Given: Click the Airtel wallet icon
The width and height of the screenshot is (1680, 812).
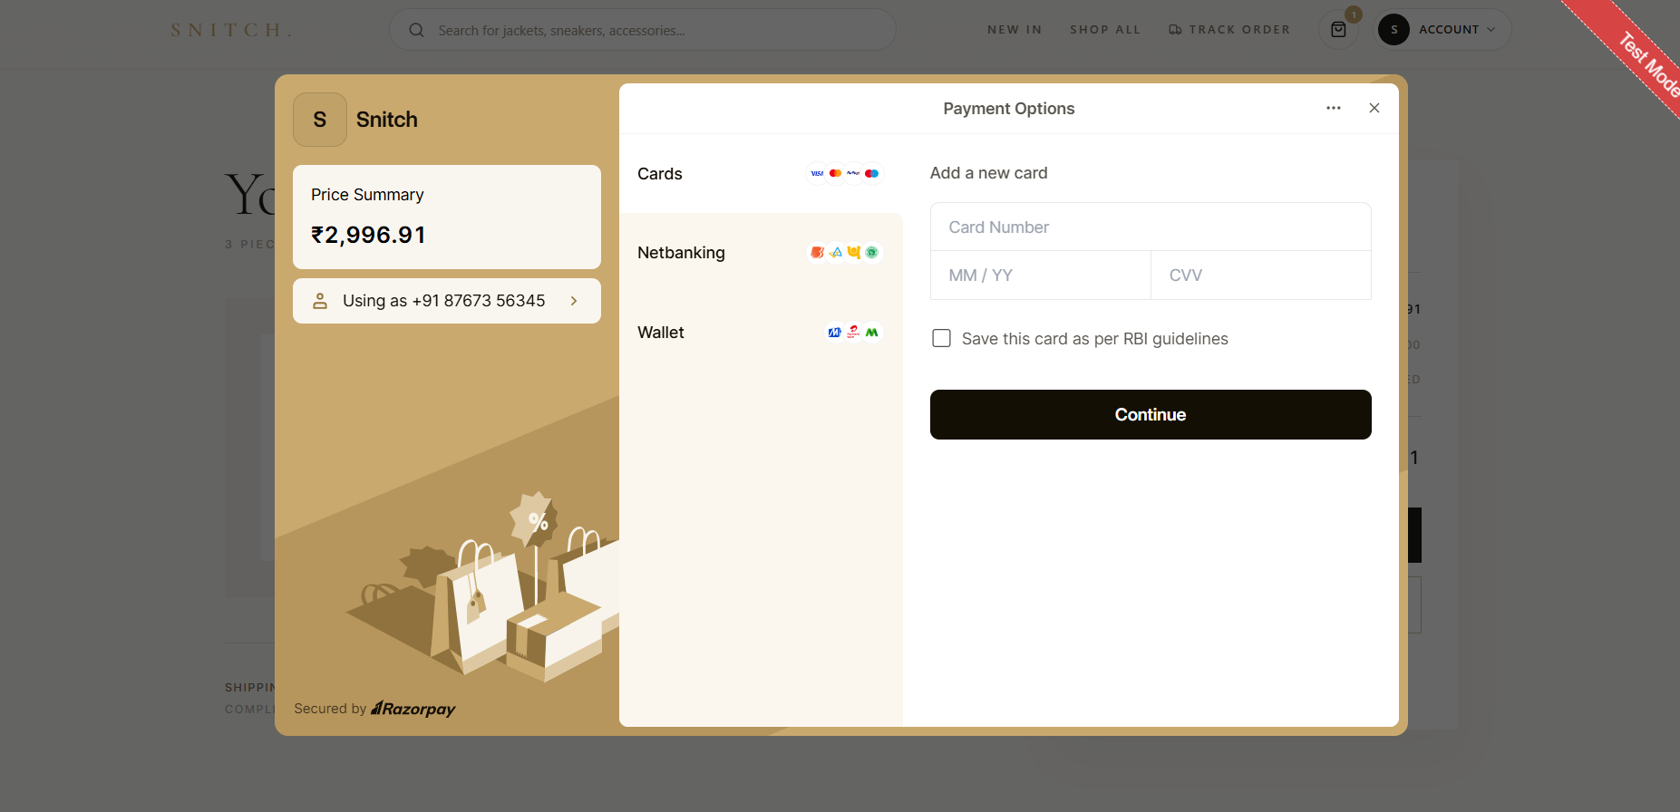Looking at the screenshot, I should pos(853,333).
